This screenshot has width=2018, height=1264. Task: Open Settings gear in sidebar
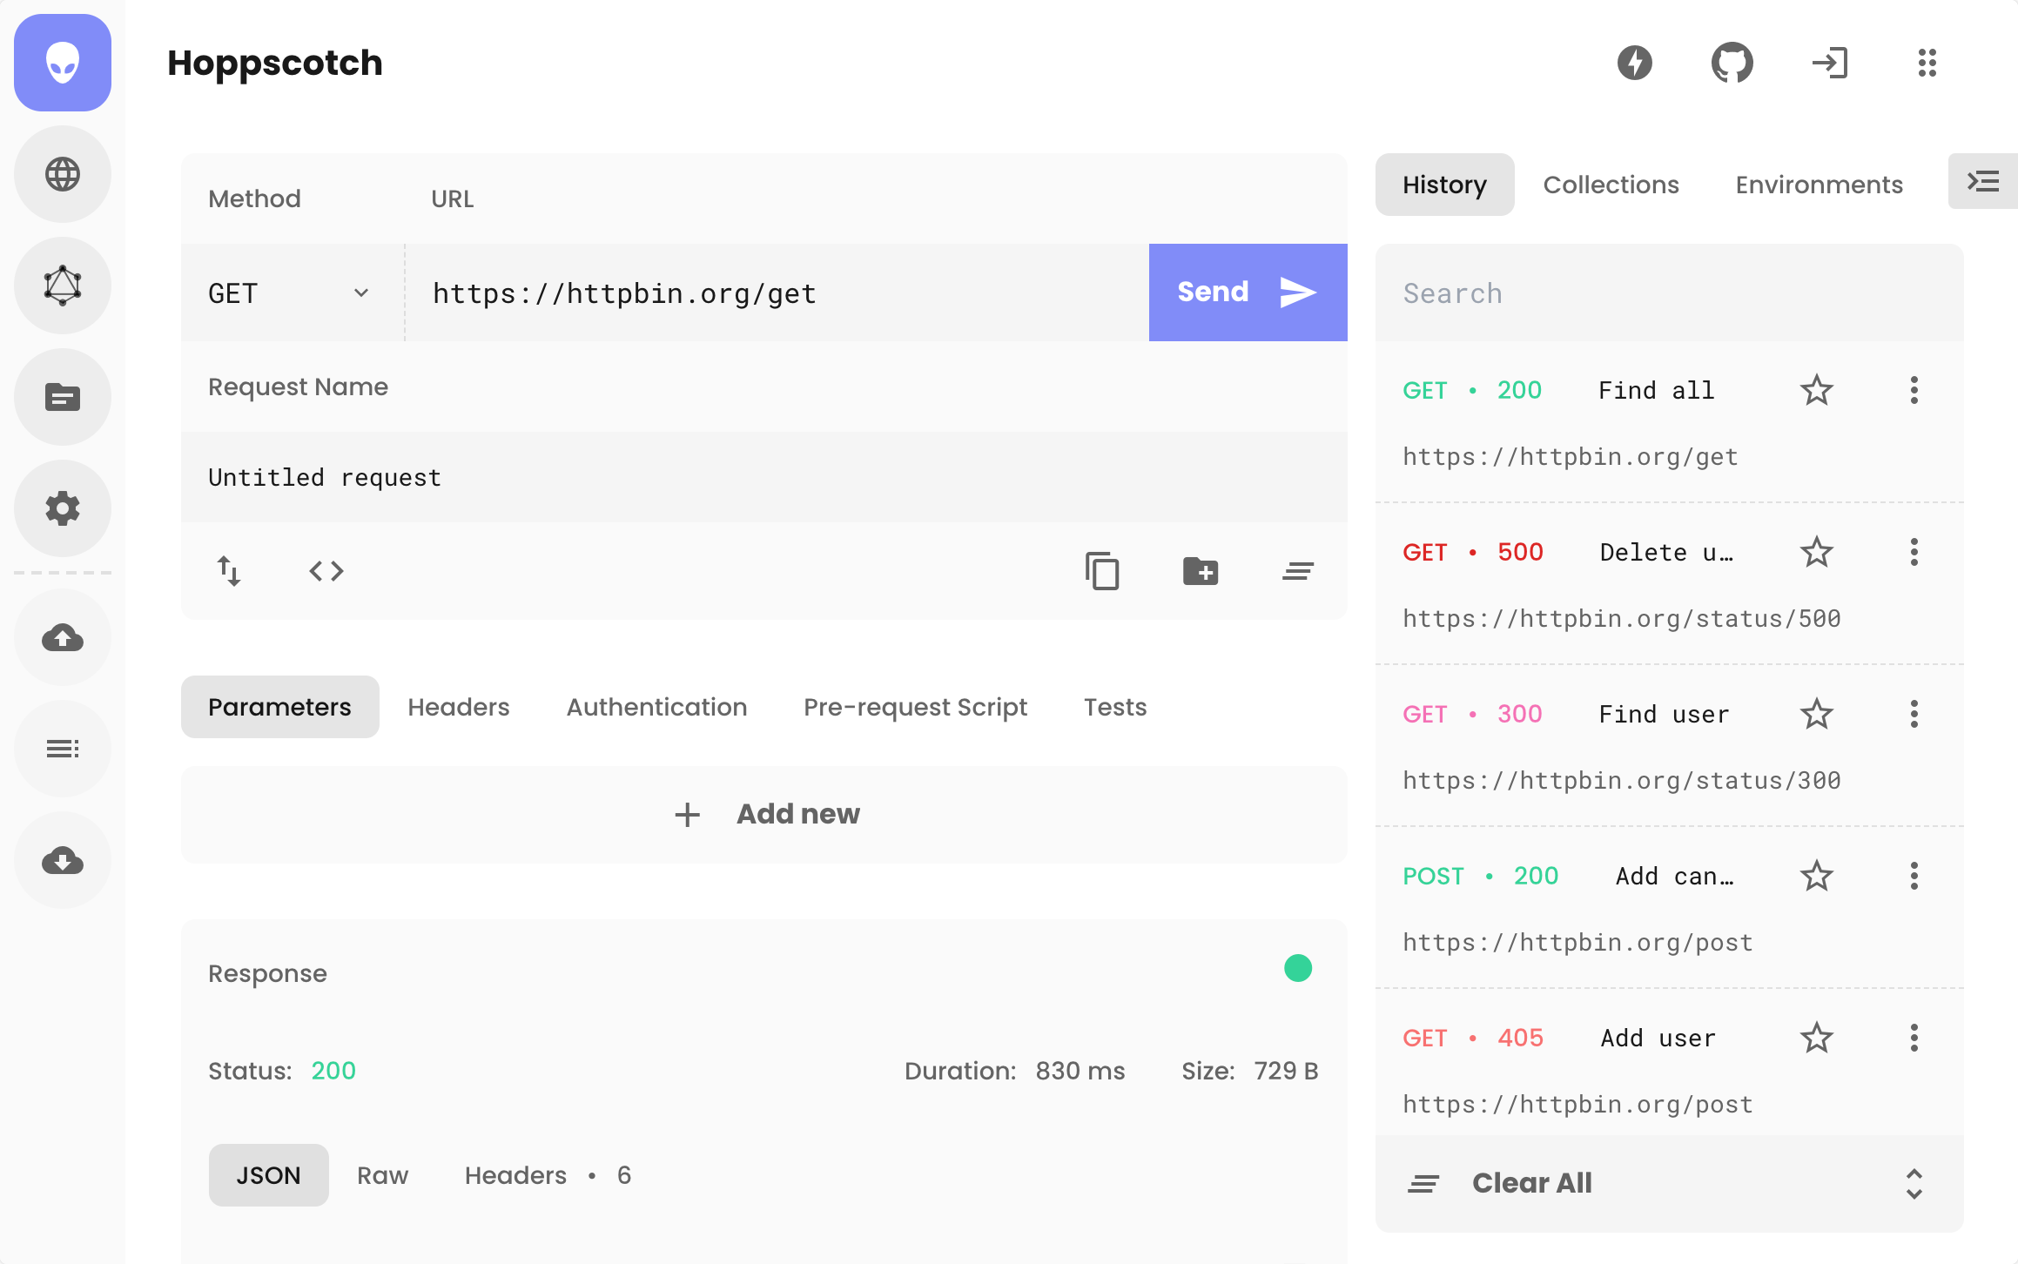click(63, 508)
